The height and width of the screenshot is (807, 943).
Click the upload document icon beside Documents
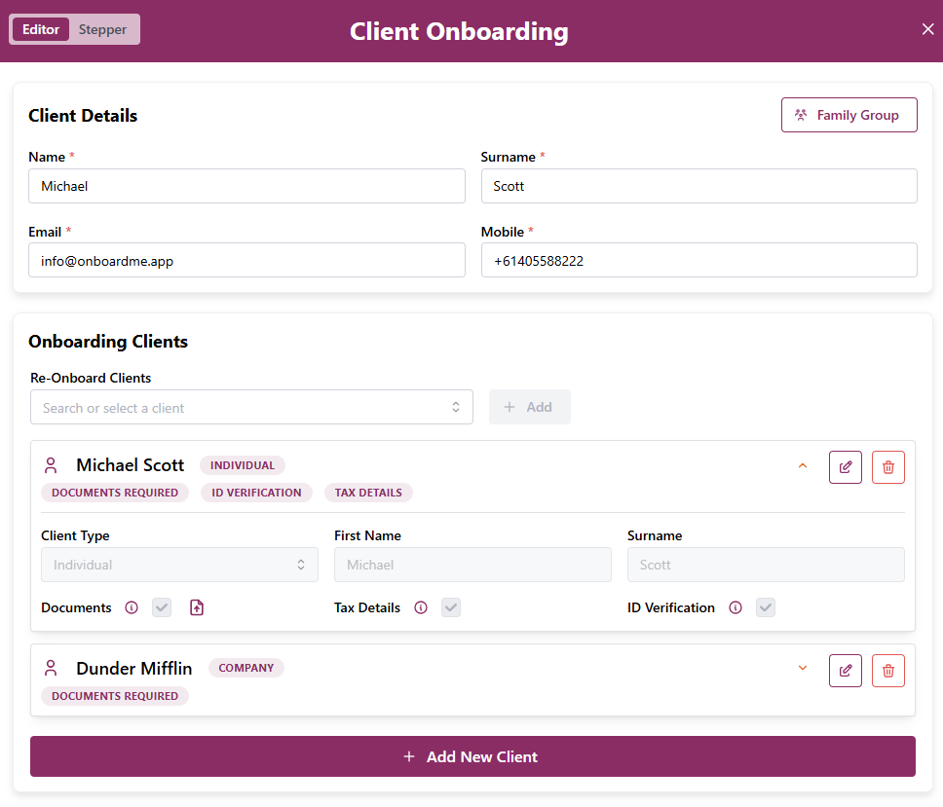point(197,607)
